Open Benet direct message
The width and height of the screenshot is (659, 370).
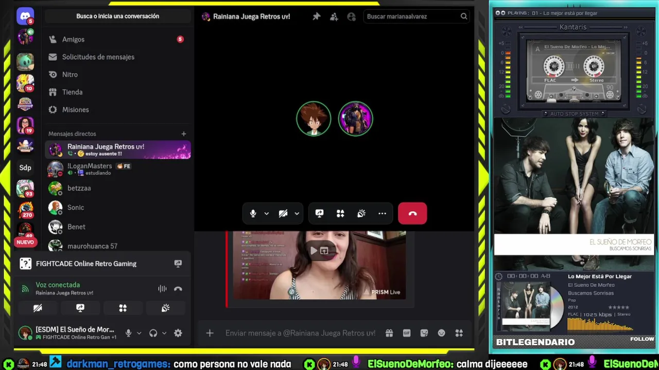point(118,227)
